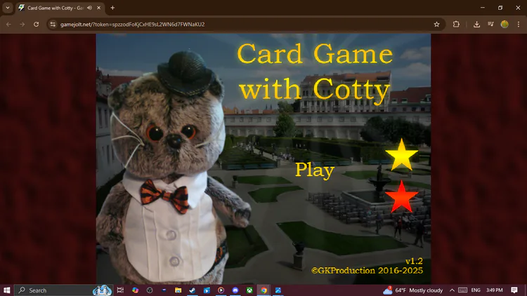Viewport: 527px width, 296px height.
Task: Open the notification center icon
Action: click(x=514, y=290)
